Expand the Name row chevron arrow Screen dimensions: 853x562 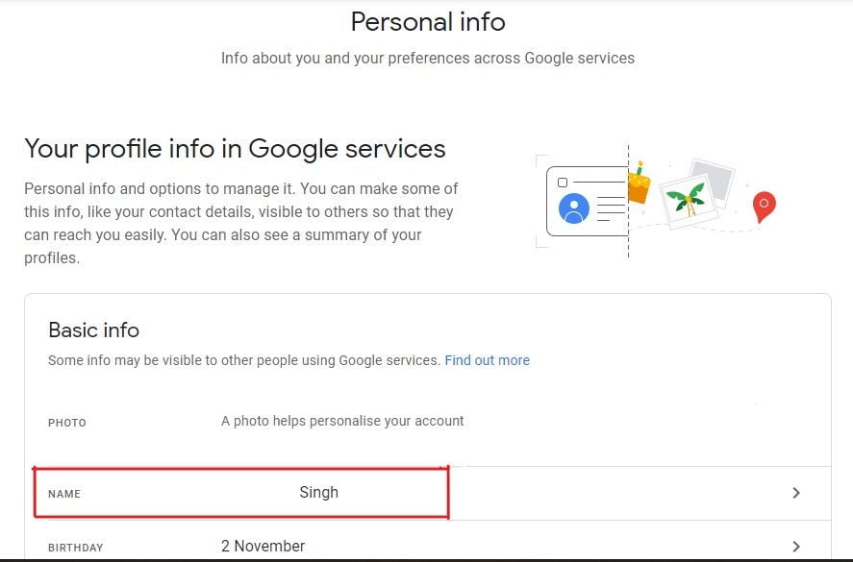[x=795, y=493]
